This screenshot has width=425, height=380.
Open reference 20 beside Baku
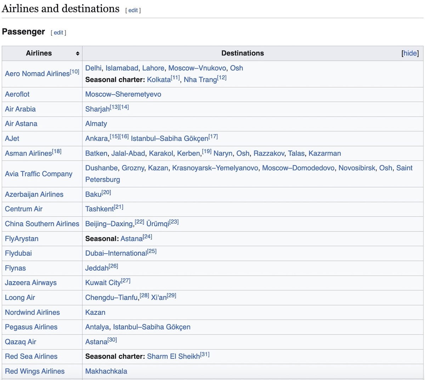click(x=106, y=192)
